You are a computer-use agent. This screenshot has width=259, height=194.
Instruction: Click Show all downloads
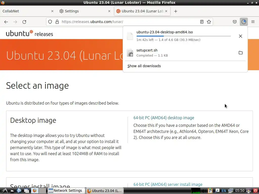144,66
